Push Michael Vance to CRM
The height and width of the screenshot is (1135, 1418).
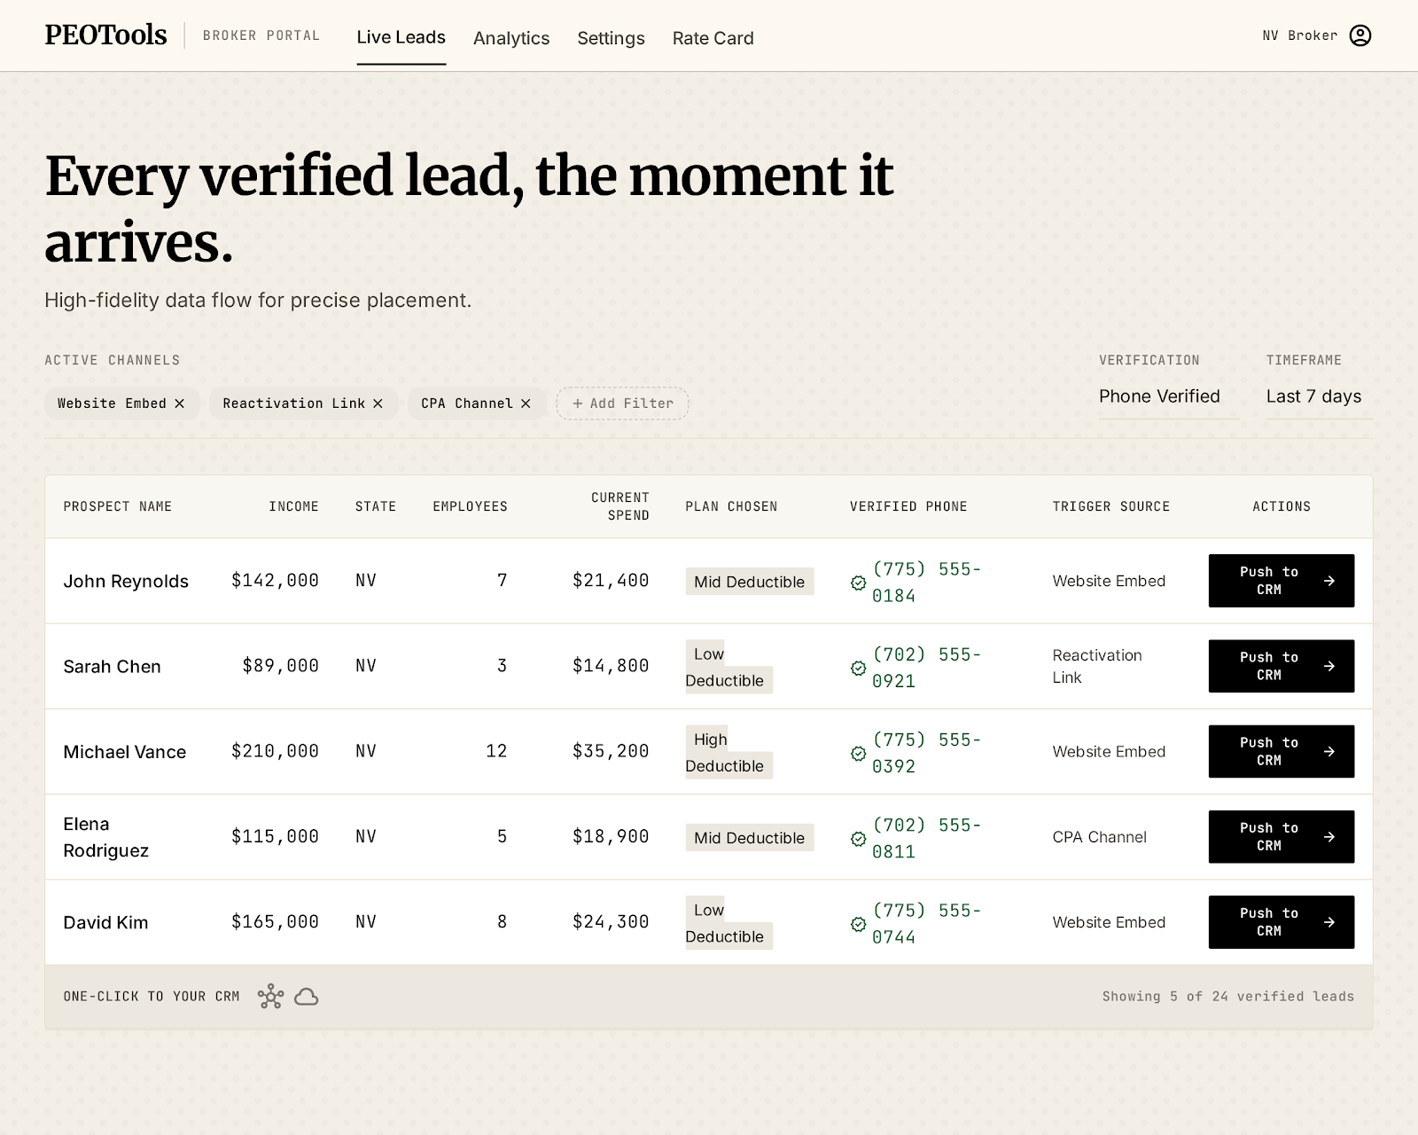[1282, 751]
